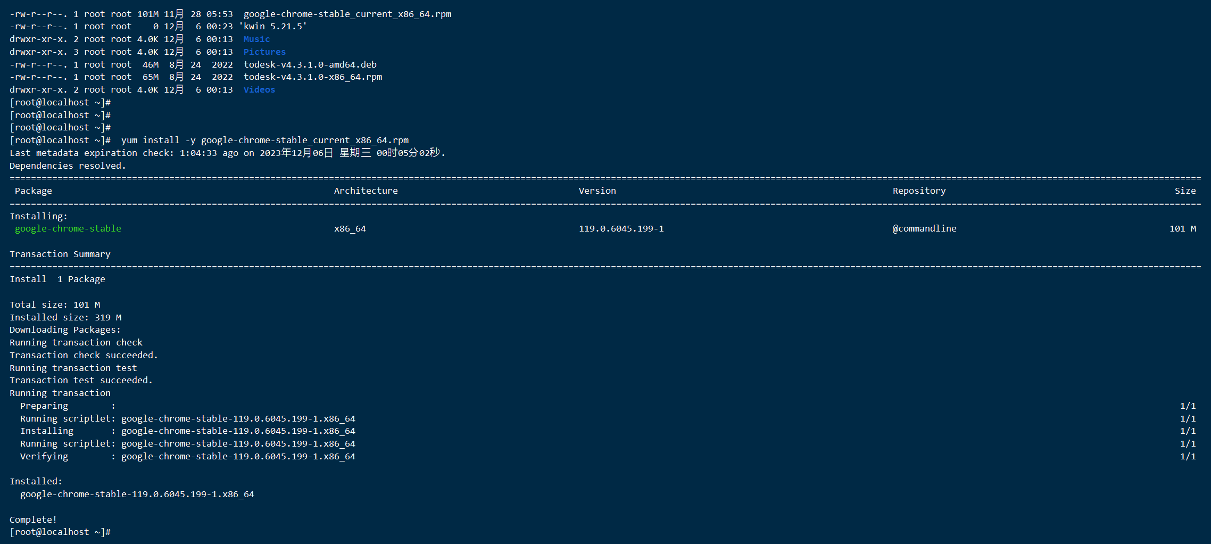
Task: Click the 1/1 counter on the Preparing row
Action: tap(1188, 406)
